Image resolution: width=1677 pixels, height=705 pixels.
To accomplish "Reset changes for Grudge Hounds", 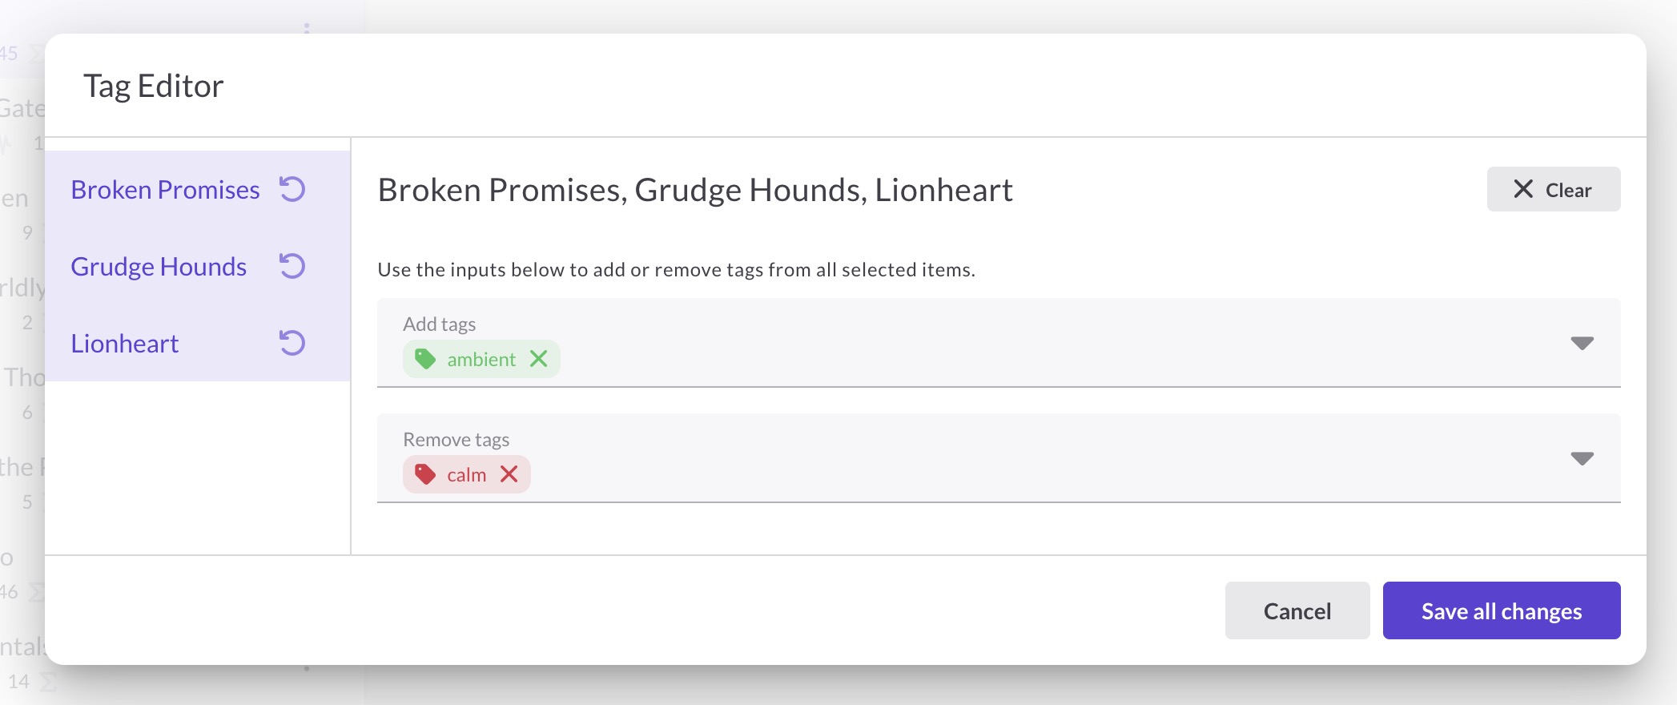I will click(292, 266).
